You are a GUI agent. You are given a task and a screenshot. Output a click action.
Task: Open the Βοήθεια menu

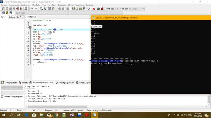click(x=89, y=5)
